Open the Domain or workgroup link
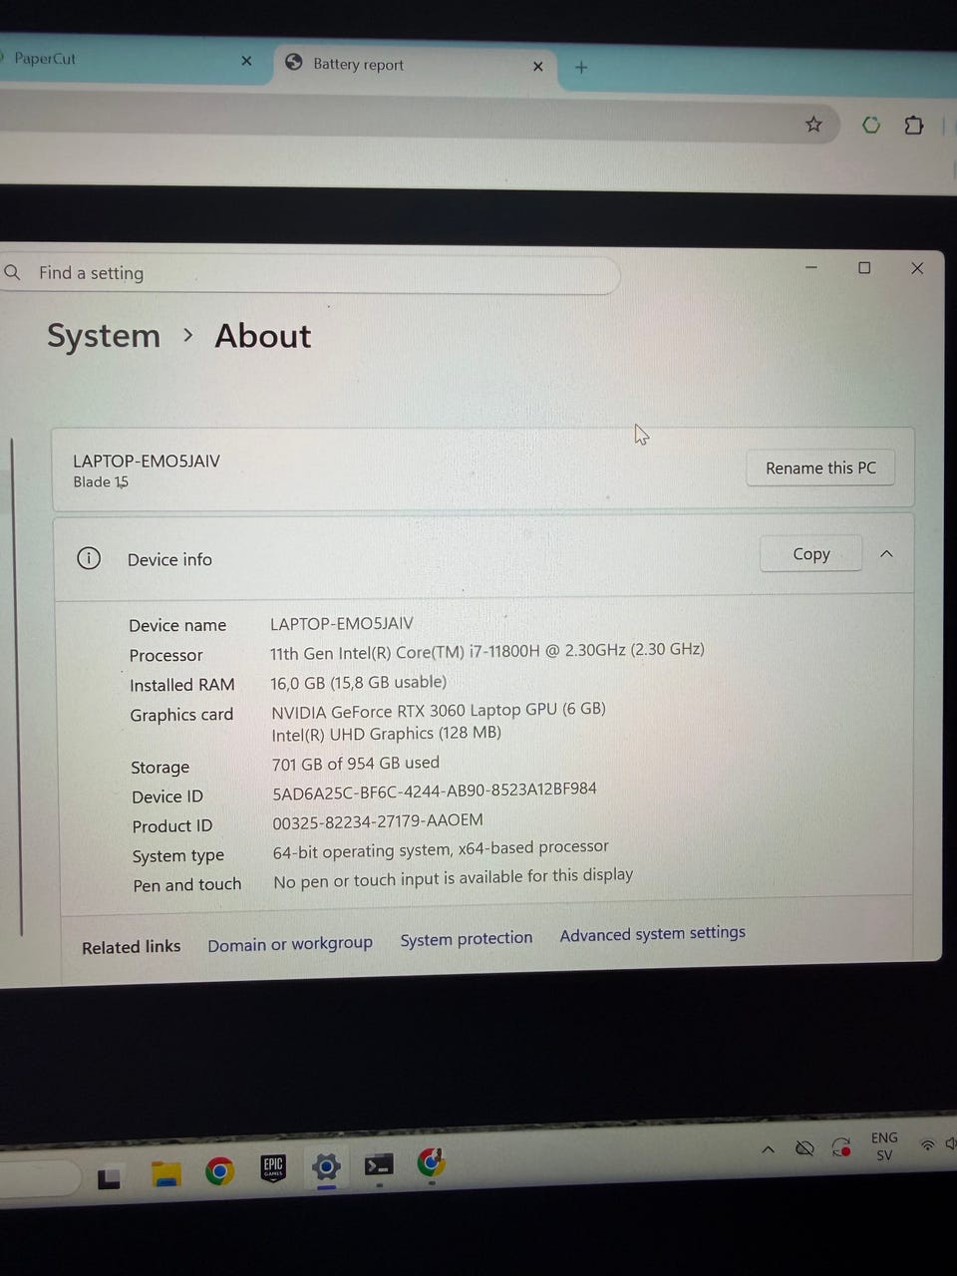The image size is (957, 1276). tap(290, 944)
